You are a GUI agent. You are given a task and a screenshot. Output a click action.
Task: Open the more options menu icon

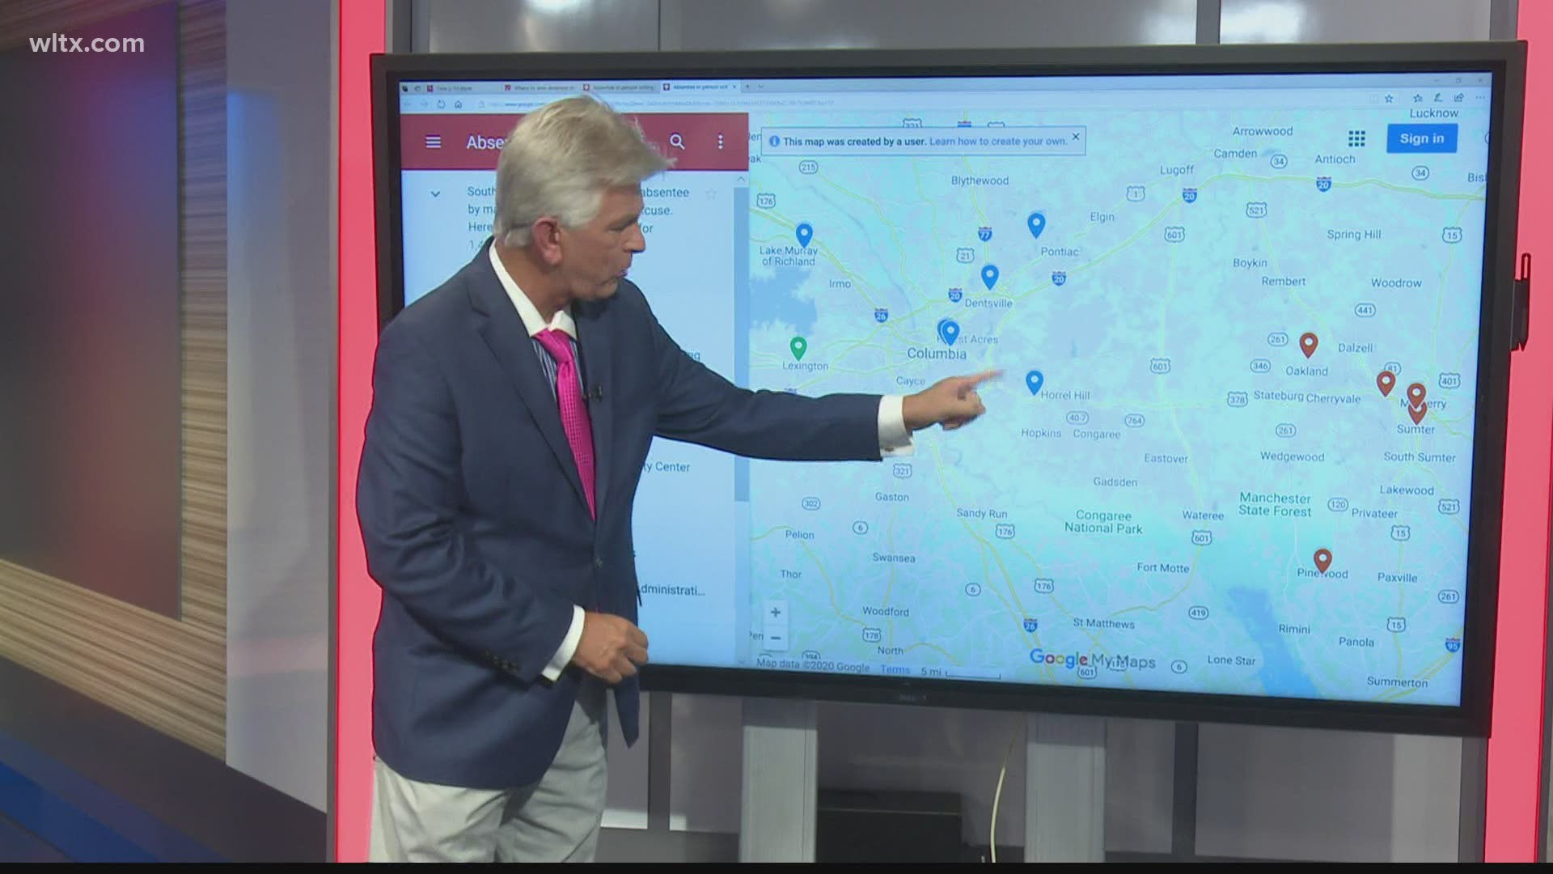click(x=719, y=142)
